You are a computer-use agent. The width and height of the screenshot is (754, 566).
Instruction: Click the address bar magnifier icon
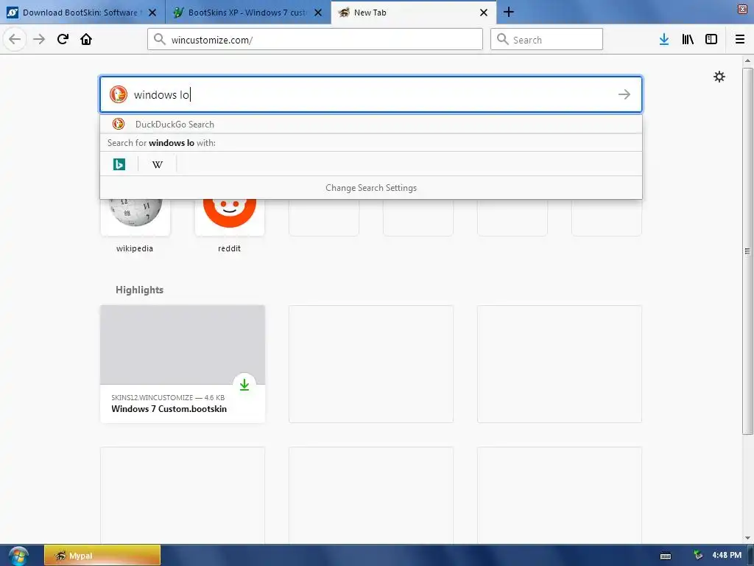point(160,39)
